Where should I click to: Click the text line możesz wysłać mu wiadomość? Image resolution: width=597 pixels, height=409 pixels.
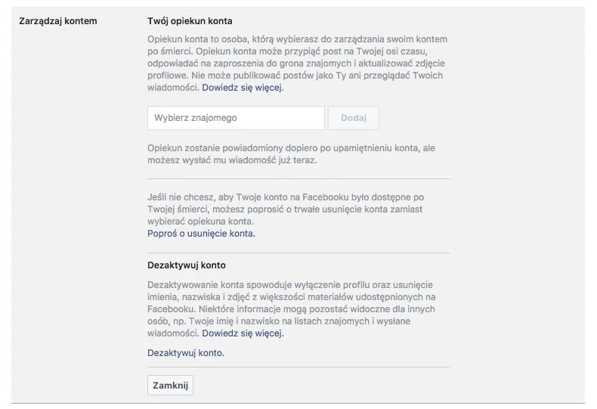(232, 160)
